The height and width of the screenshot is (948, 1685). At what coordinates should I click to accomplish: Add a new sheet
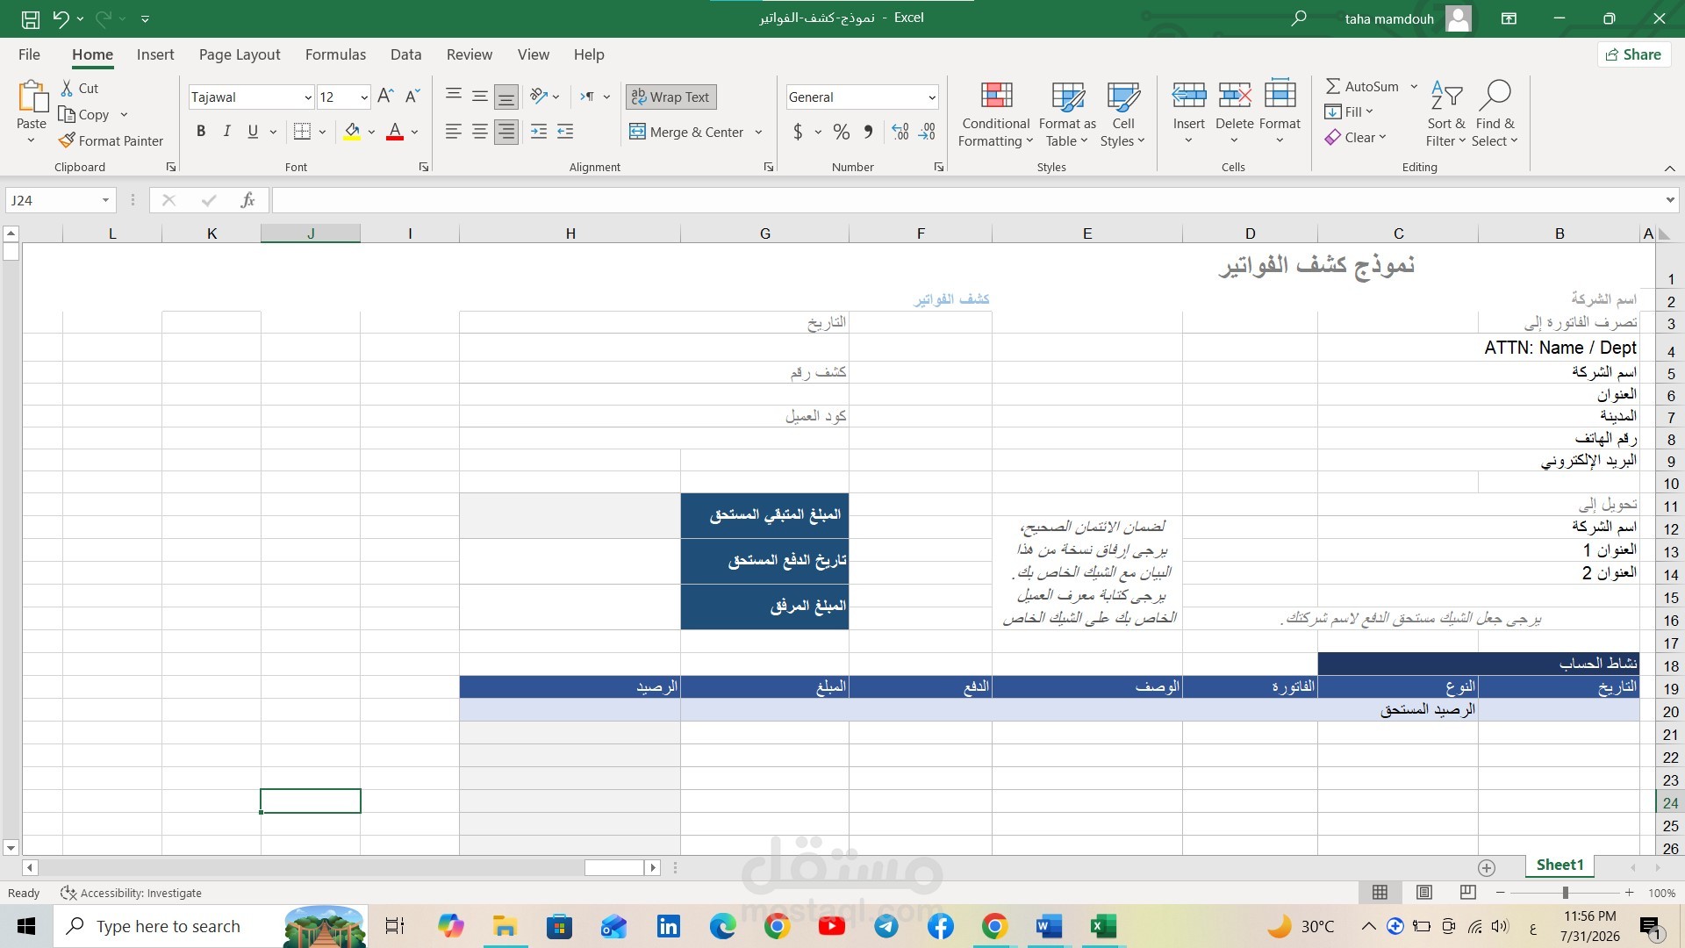(1487, 867)
